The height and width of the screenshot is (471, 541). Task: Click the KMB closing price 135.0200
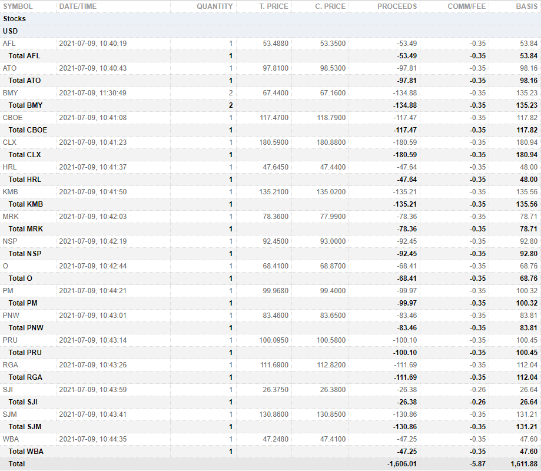point(331,192)
